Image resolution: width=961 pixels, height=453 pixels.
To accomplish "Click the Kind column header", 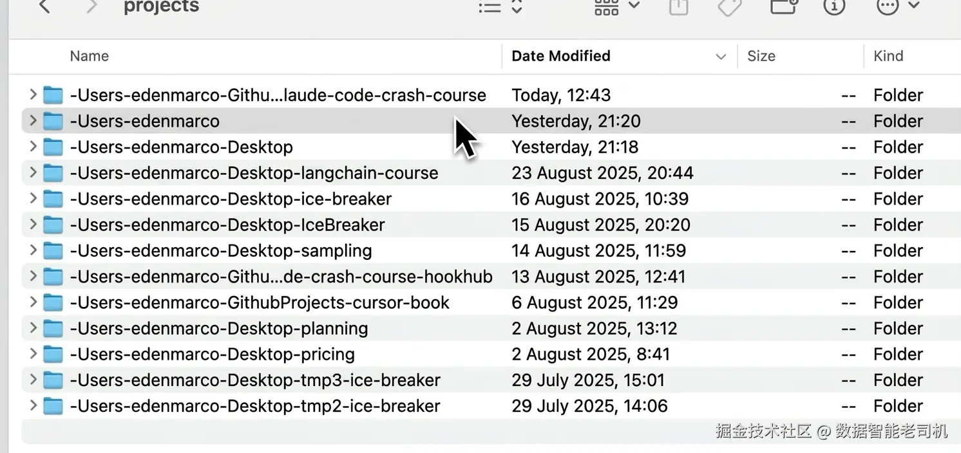I will (888, 56).
